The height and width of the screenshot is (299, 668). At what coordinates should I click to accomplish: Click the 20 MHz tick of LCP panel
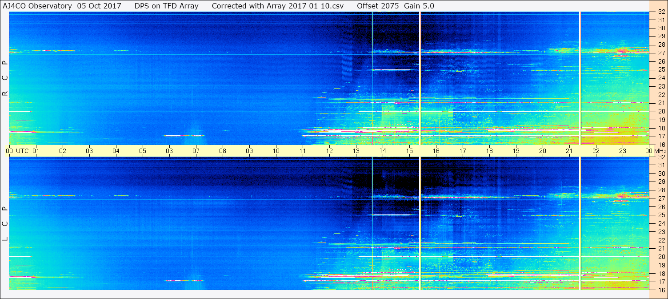(x=661, y=257)
